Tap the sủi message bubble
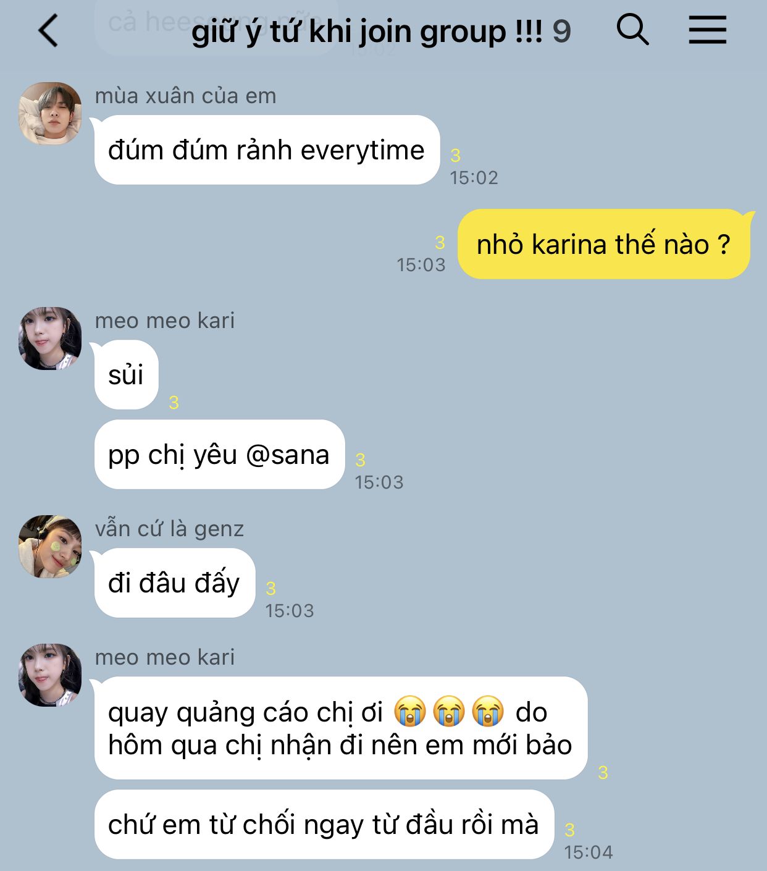The height and width of the screenshot is (871, 767). [126, 375]
